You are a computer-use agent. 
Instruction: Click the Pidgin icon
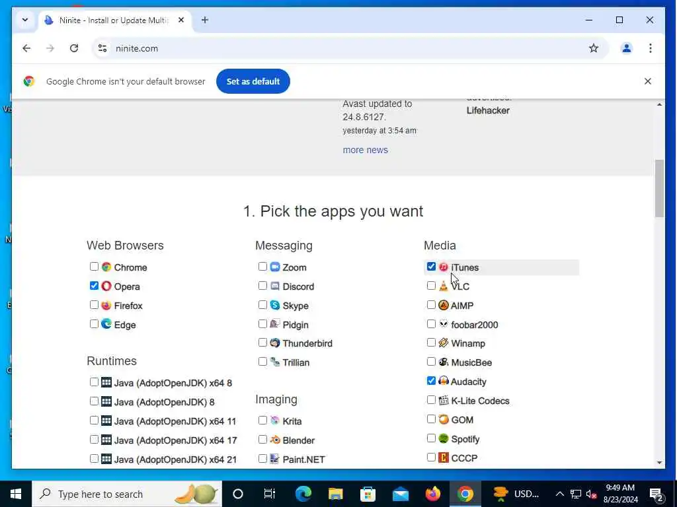[275, 324]
